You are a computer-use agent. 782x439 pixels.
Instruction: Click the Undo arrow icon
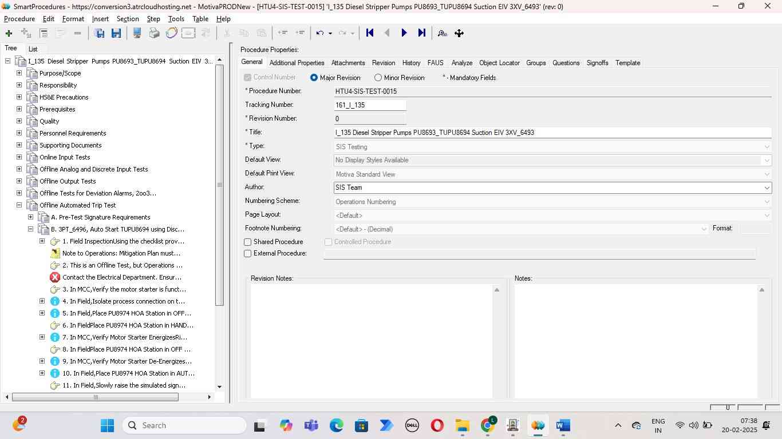tap(320, 33)
